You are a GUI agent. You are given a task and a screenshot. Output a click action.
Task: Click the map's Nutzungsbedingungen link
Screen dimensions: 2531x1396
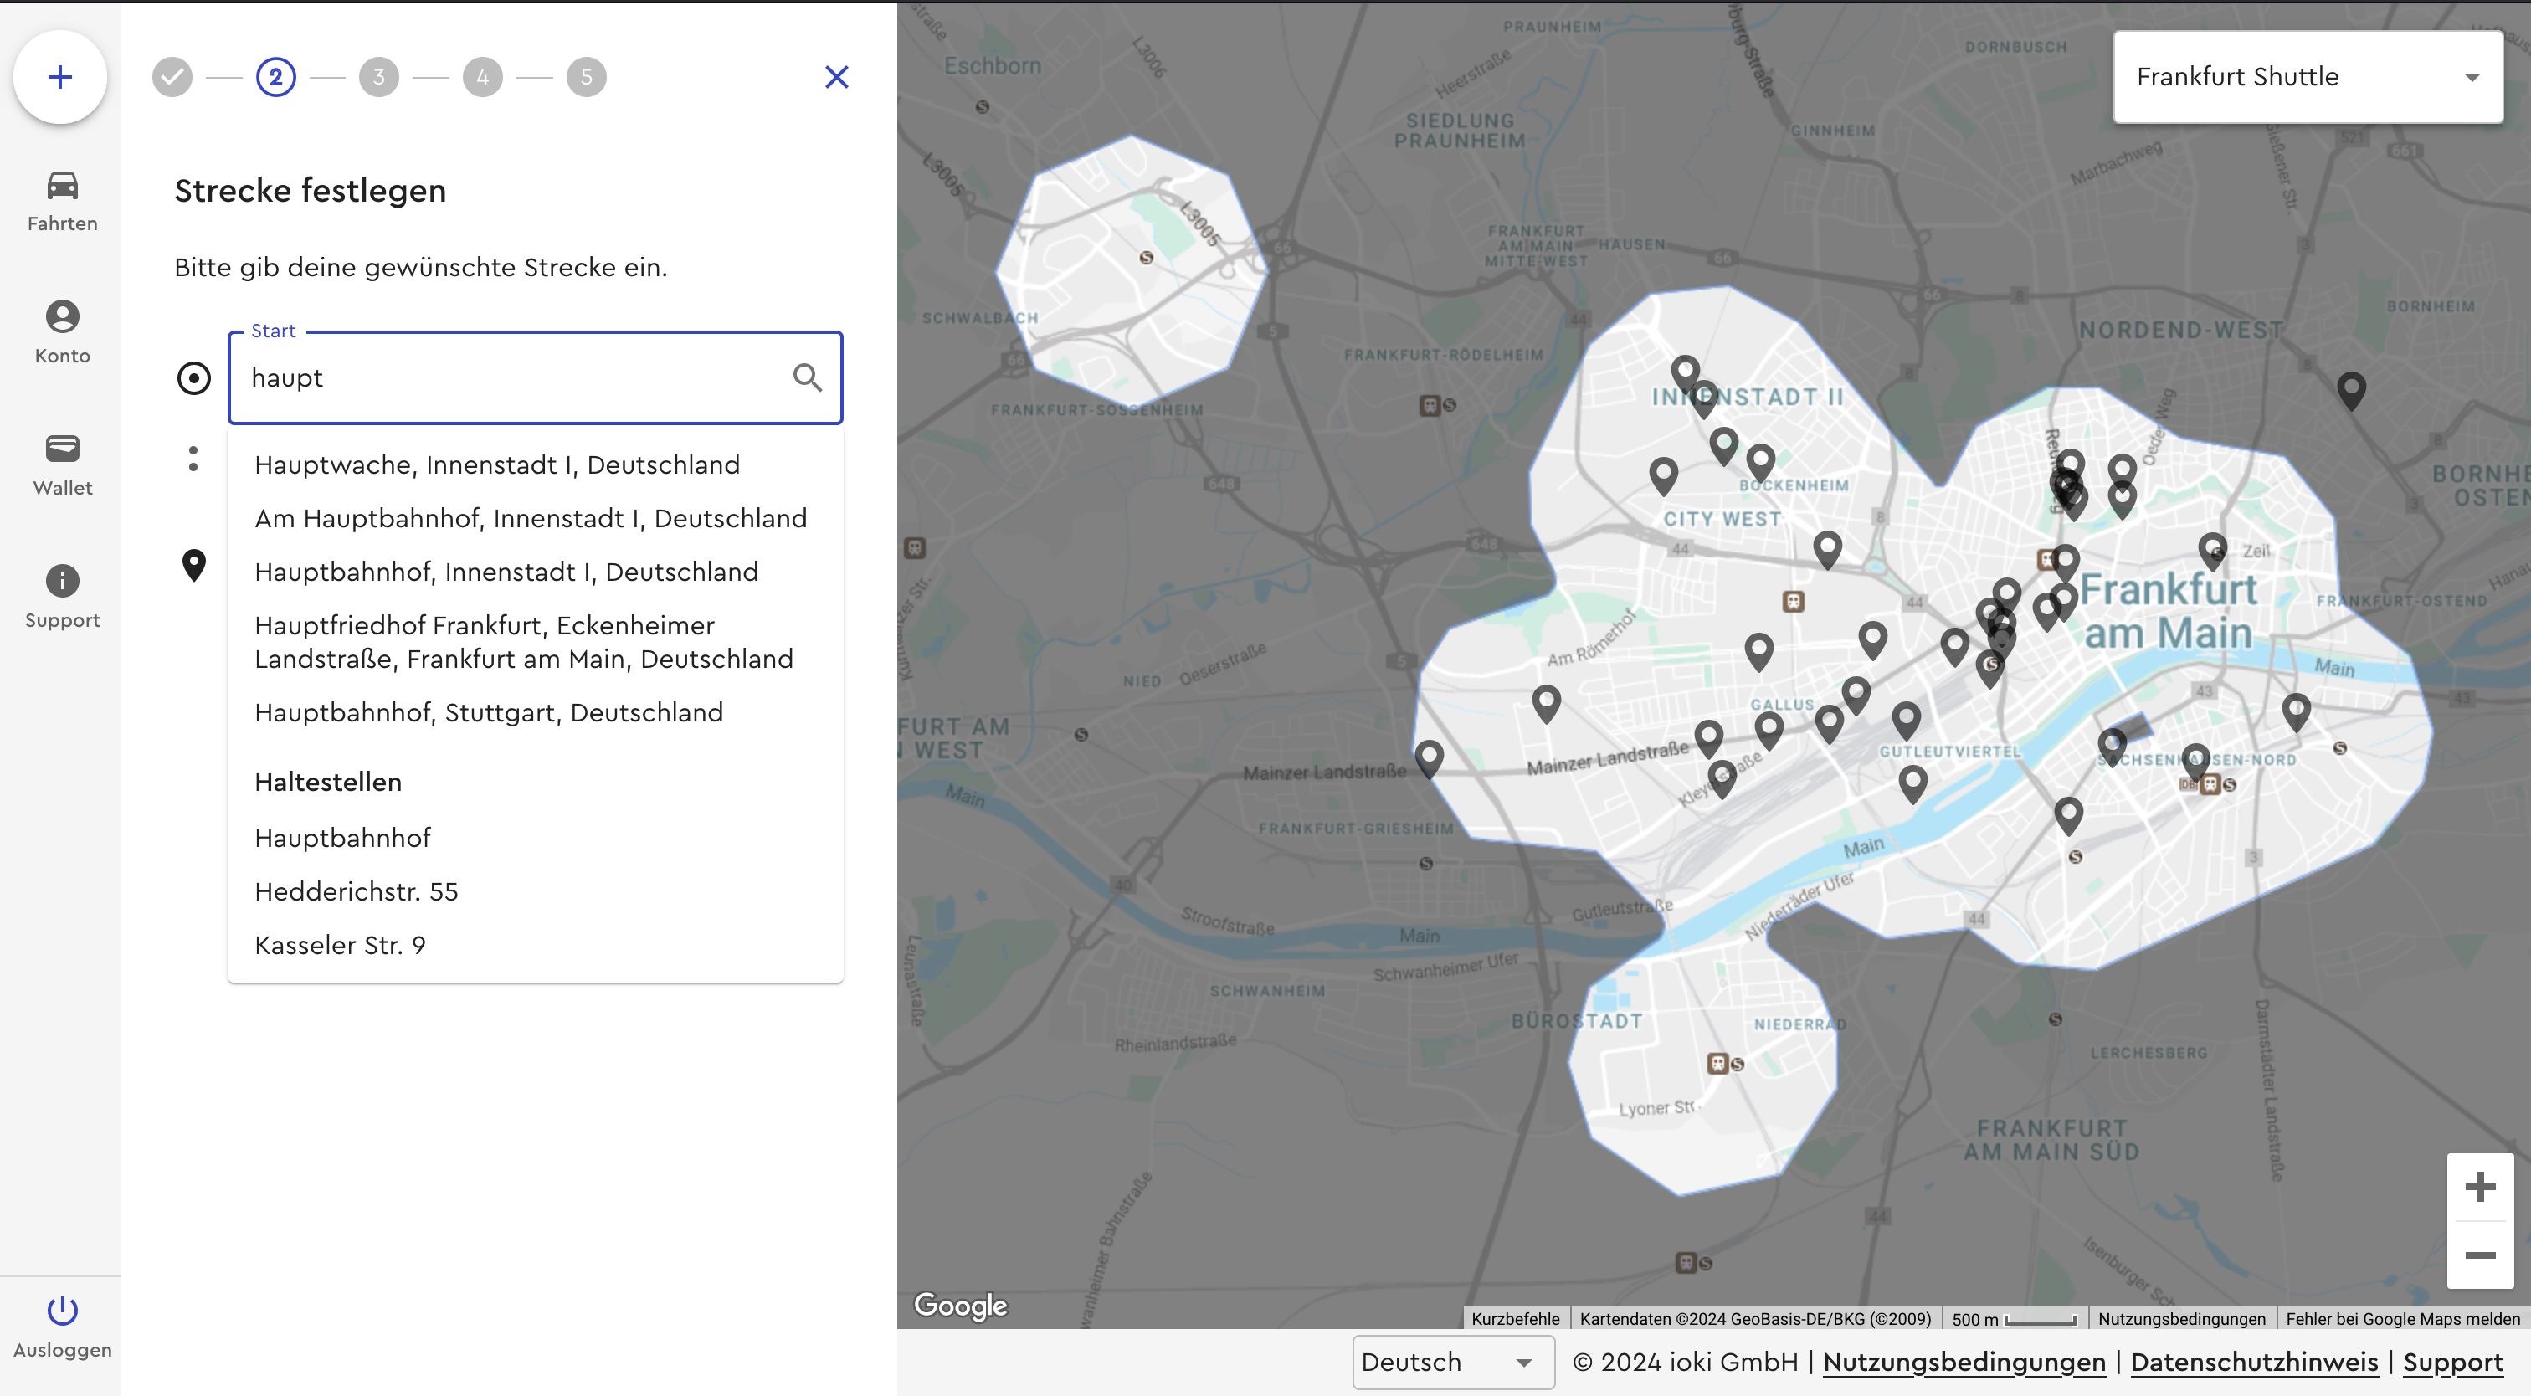(x=2181, y=1318)
